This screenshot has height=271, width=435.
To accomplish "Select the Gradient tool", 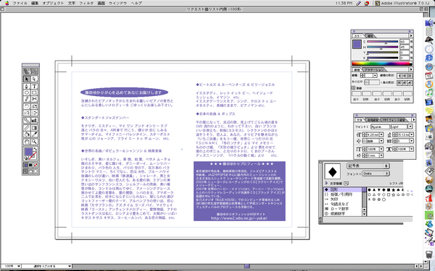I will (34, 128).
